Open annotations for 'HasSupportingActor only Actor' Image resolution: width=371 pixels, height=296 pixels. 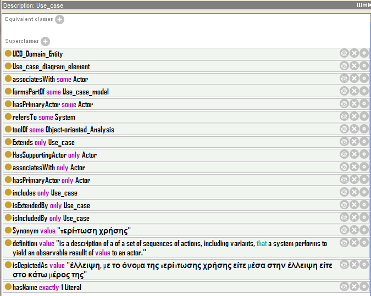tap(344, 154)
